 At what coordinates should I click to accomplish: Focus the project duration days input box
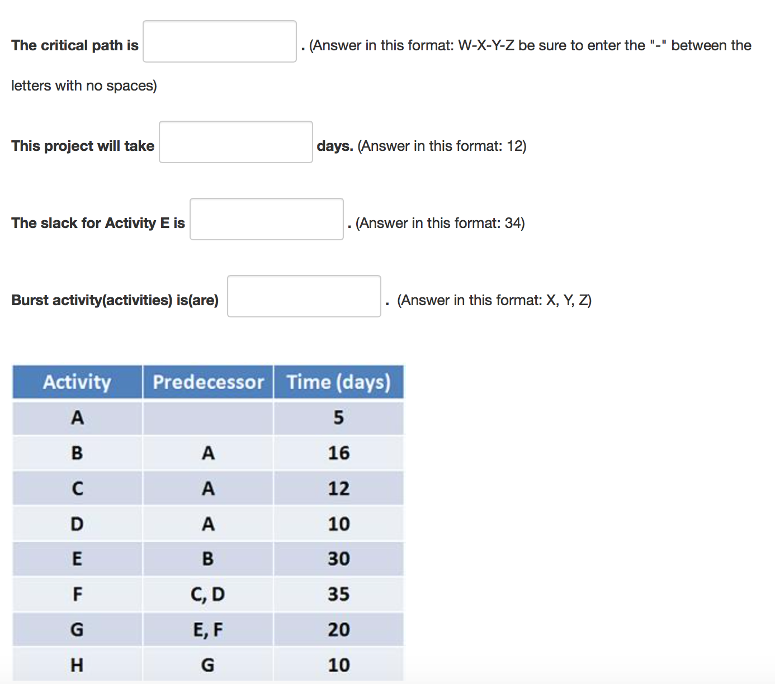[x=235, y=142]
